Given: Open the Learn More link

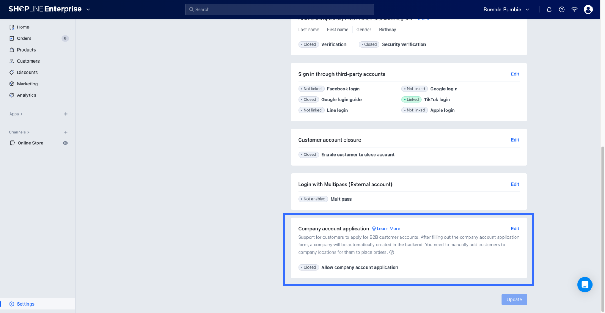Looking at the screenshot, I should 388,229.
